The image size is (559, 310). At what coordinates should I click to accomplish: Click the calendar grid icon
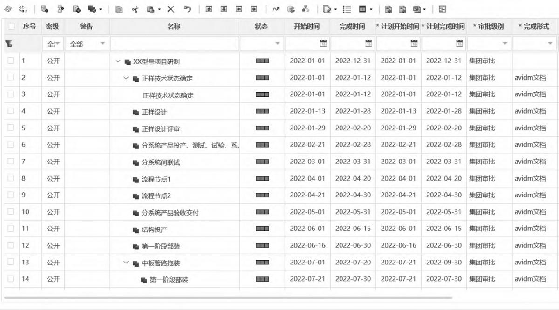[362, 9]
